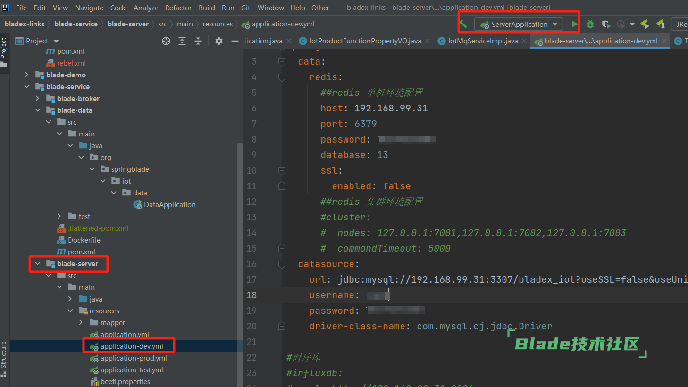Collapse the springblade package
The image size is (688, 387).
coord(92,169)
